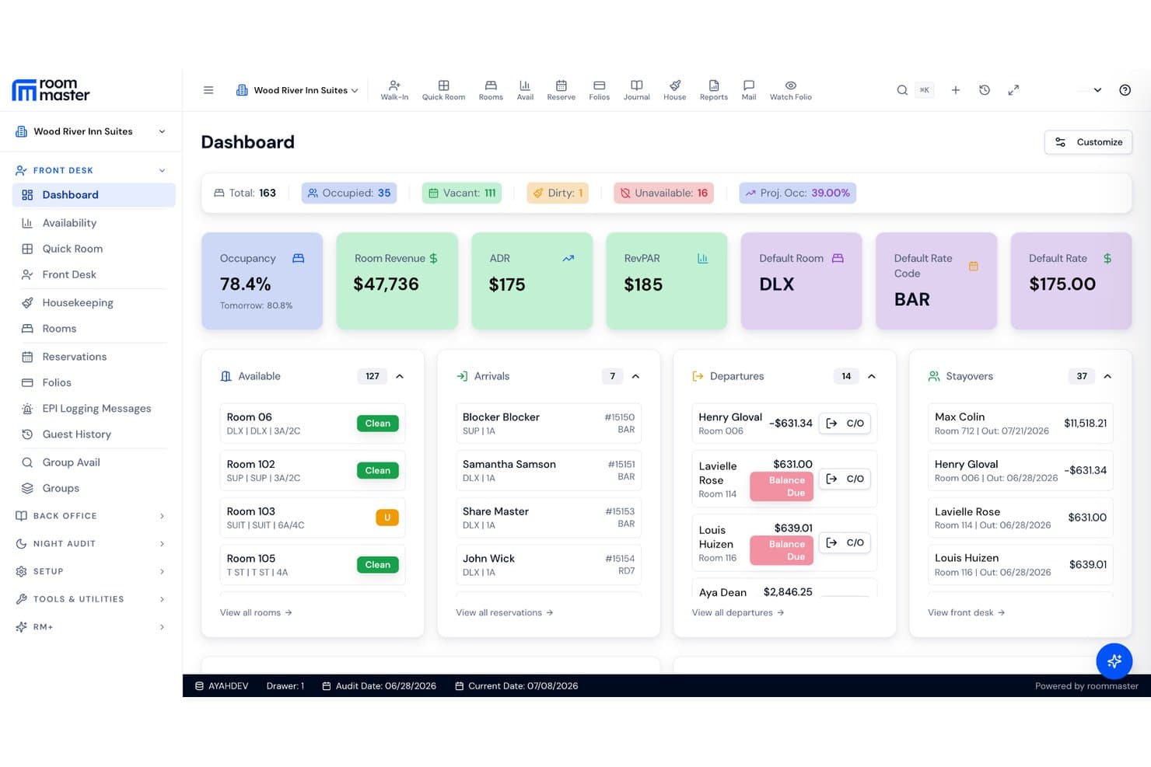Collapse the Arrivals card
1151x767 pixels.
click(x=635, y=376)
